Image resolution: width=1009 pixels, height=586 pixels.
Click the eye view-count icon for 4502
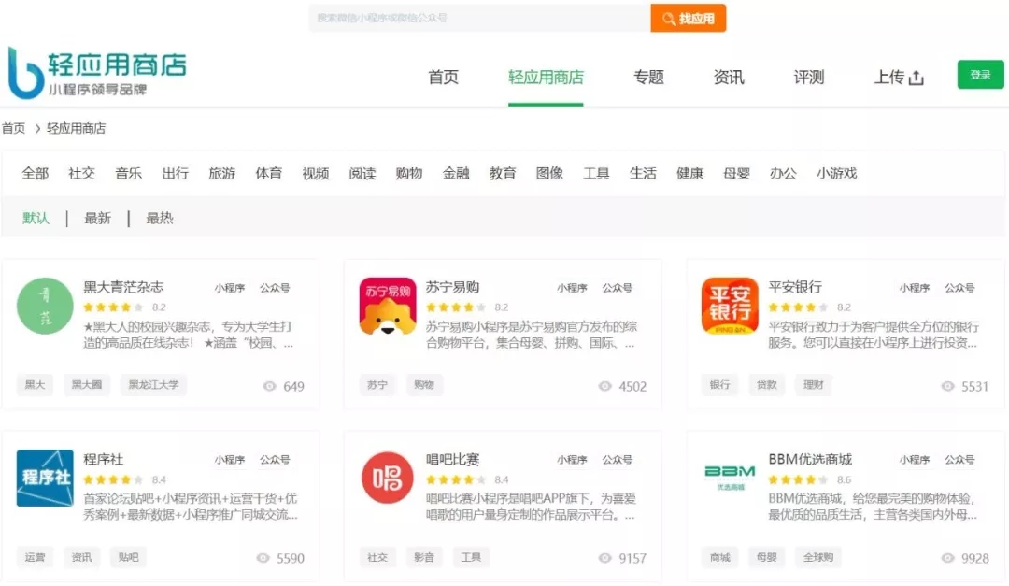(604, 386)
